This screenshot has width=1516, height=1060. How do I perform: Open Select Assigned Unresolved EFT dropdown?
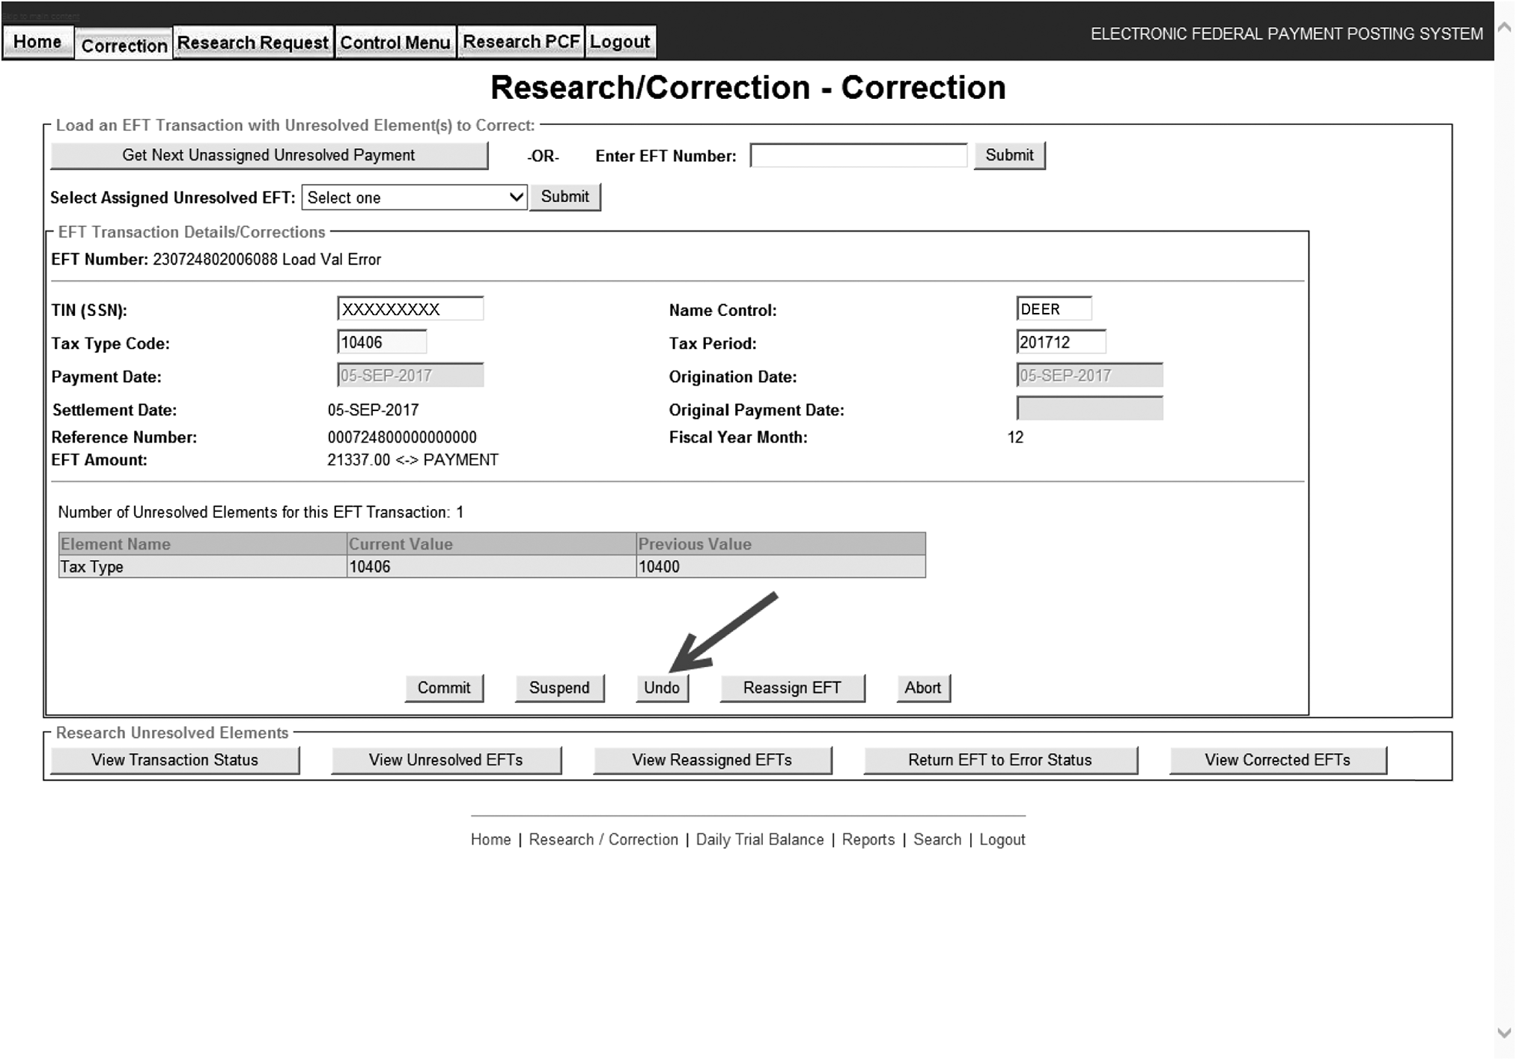[x=414, y=198]
